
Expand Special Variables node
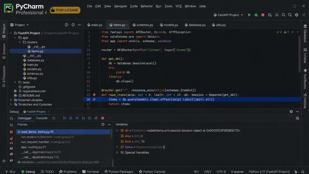click(x=117, y=153)
